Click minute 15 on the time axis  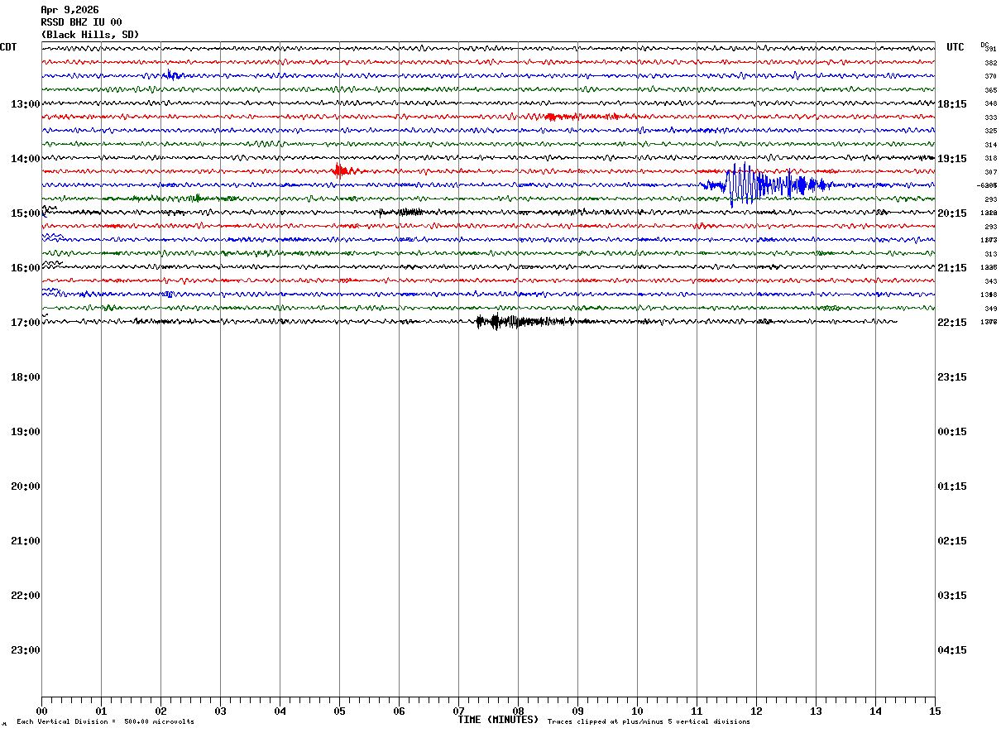pos(935,711)
